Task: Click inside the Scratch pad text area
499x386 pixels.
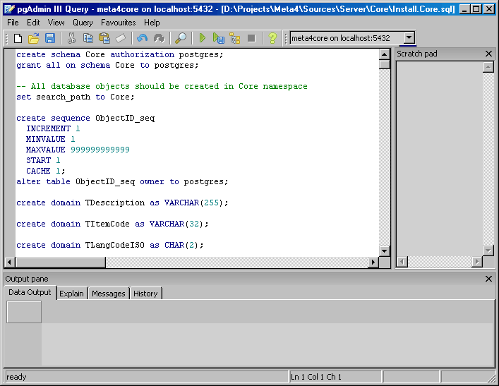Action: coord(439,159)
